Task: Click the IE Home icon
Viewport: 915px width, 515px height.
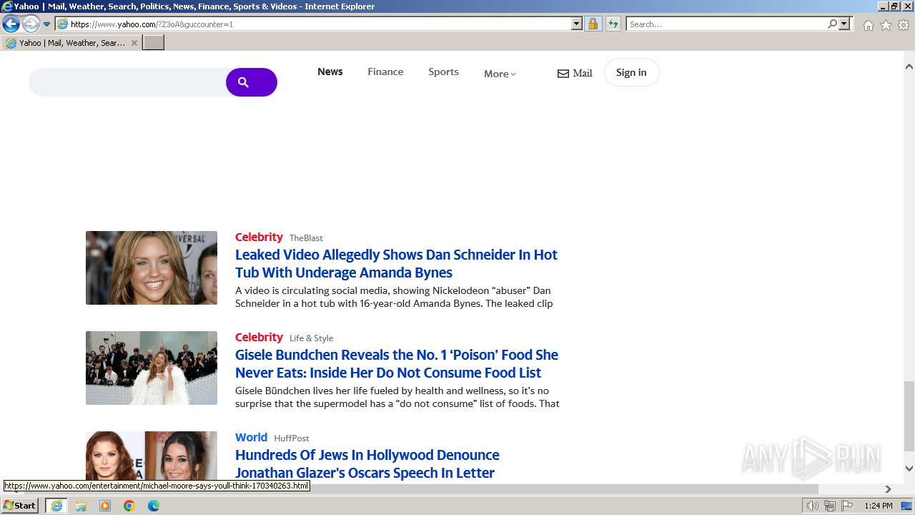Action: [868, 25]
